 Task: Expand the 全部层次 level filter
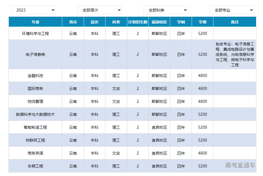[99, 10]
